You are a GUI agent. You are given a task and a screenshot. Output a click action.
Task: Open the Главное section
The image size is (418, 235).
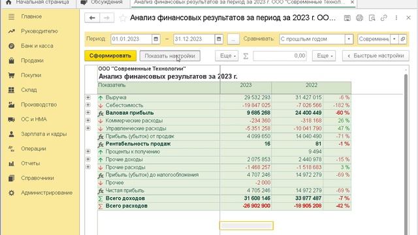point(31,16)
